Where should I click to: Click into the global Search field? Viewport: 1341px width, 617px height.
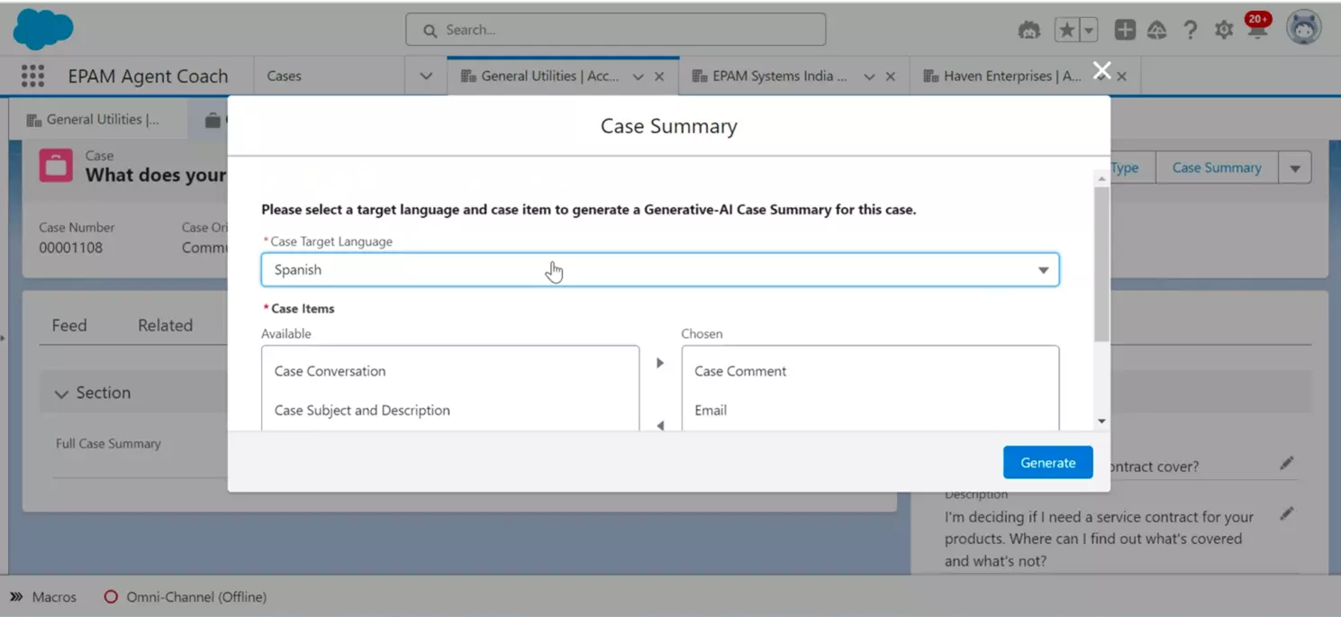[615, 30]
